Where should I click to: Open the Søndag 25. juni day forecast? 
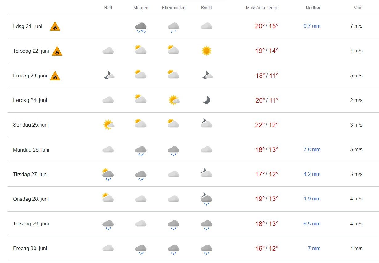(x=31, y=125)
